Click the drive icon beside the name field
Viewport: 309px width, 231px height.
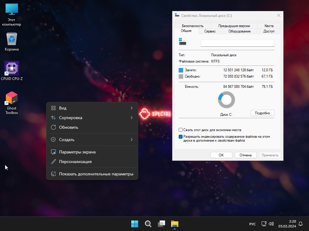pos(183,42)
